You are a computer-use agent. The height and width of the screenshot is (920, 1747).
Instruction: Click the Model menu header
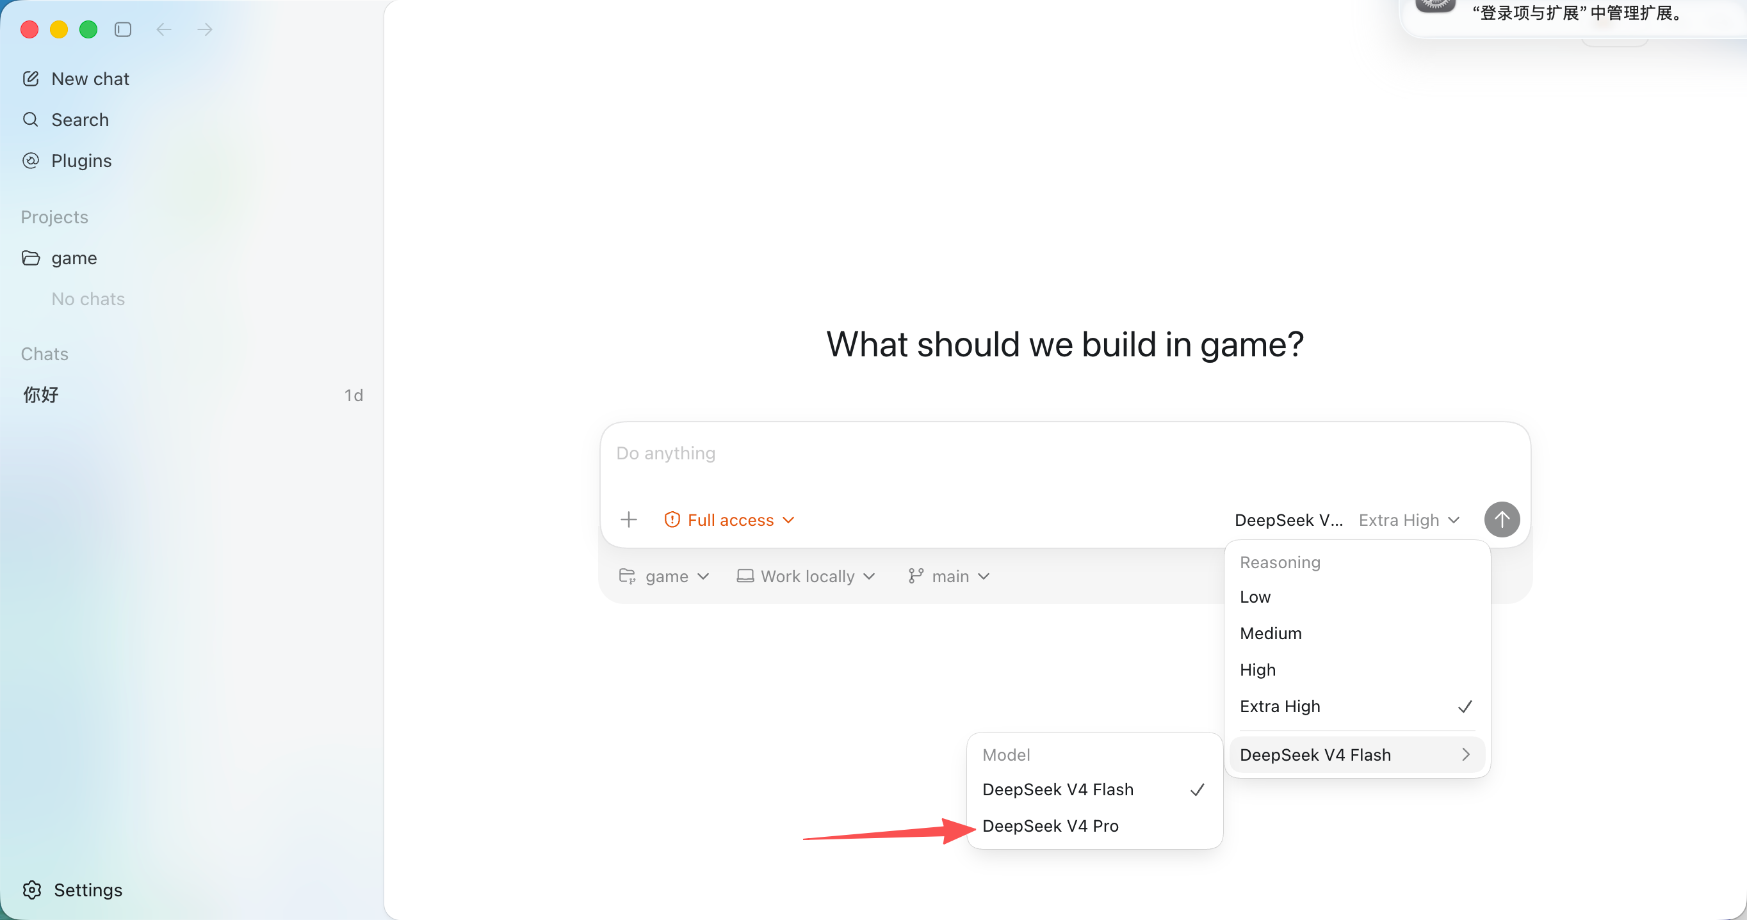click(x=1006, y=755)
